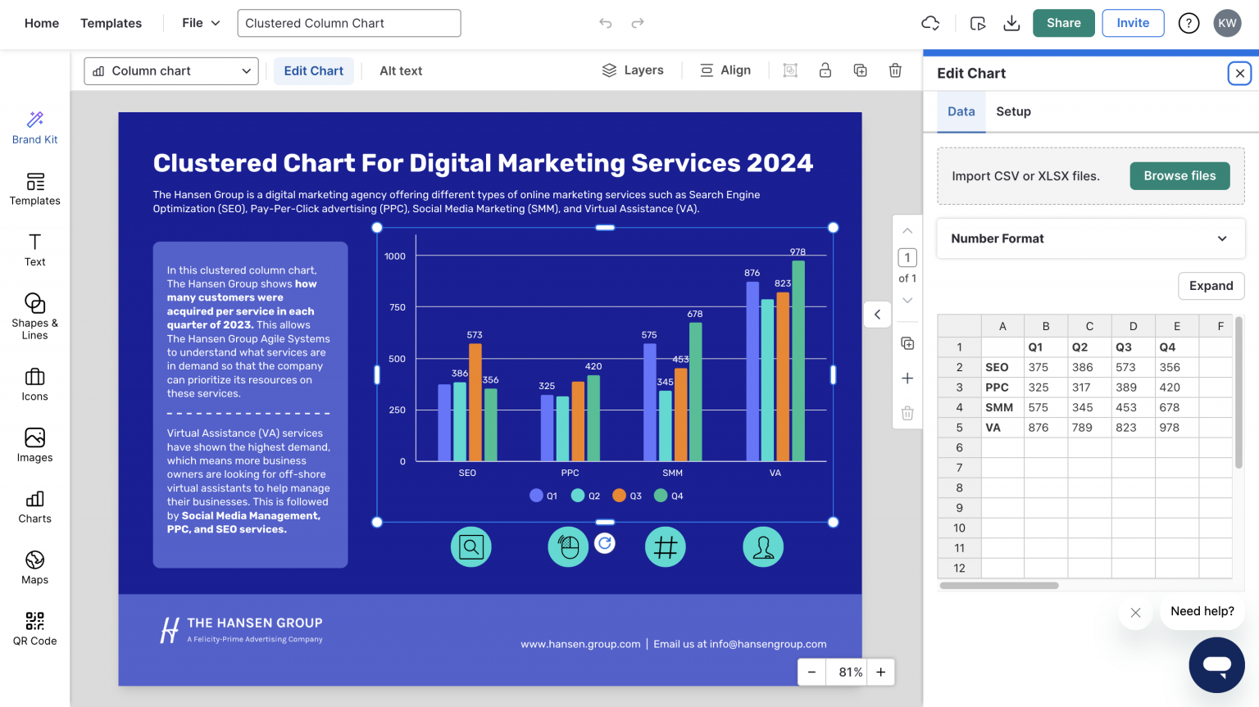Click the Browse files button
This screenshot has height=707, width=1259.
1179,175
